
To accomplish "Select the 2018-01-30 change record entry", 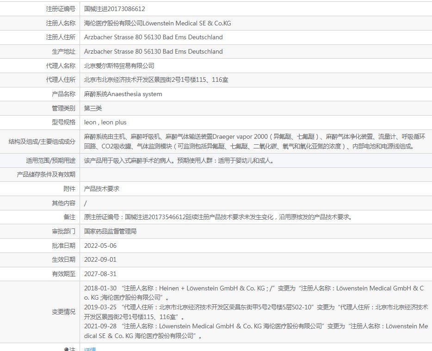I will tap(254, 293).
